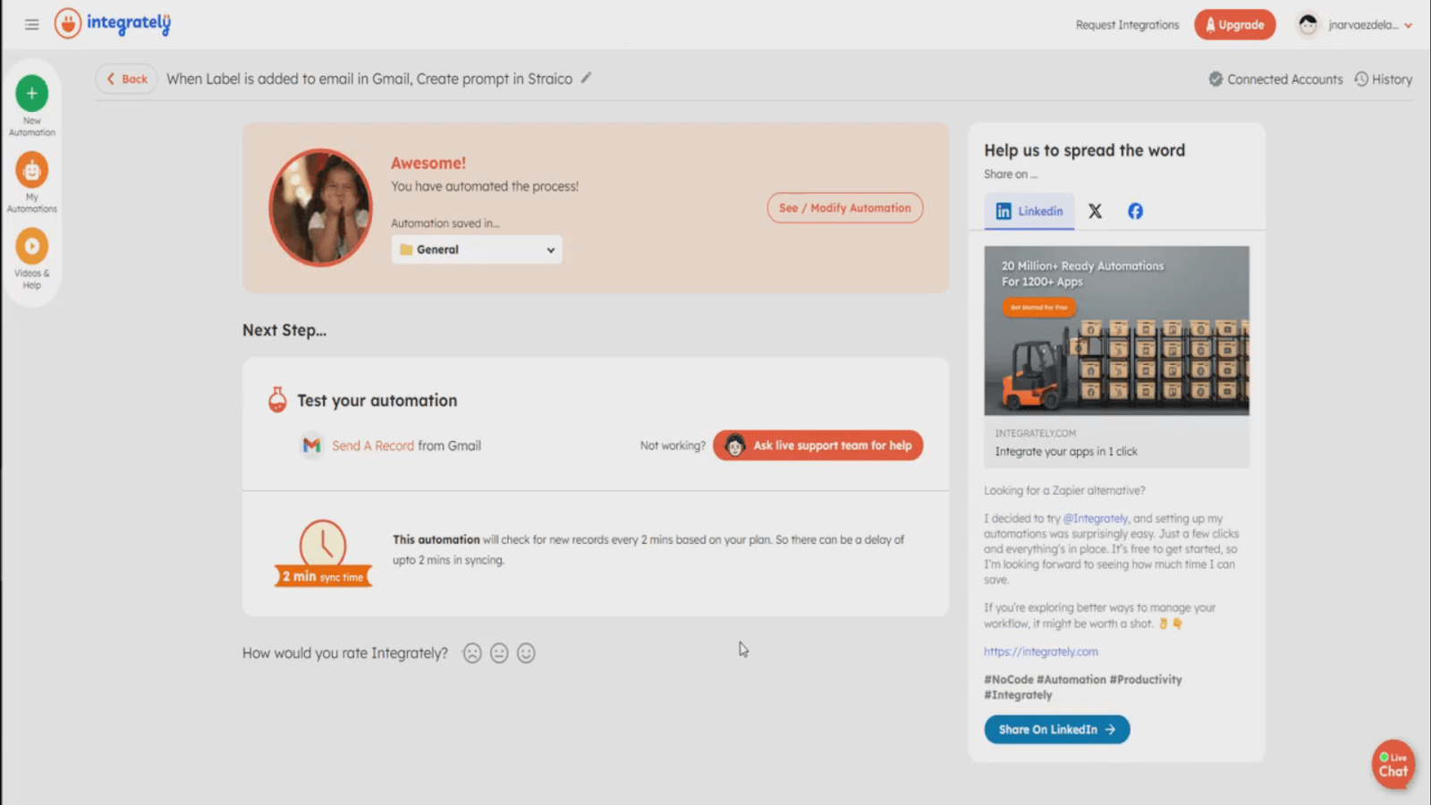This screenshot has height=805, width=1431.
Task: Select the happy face rating
Action: 526,653
